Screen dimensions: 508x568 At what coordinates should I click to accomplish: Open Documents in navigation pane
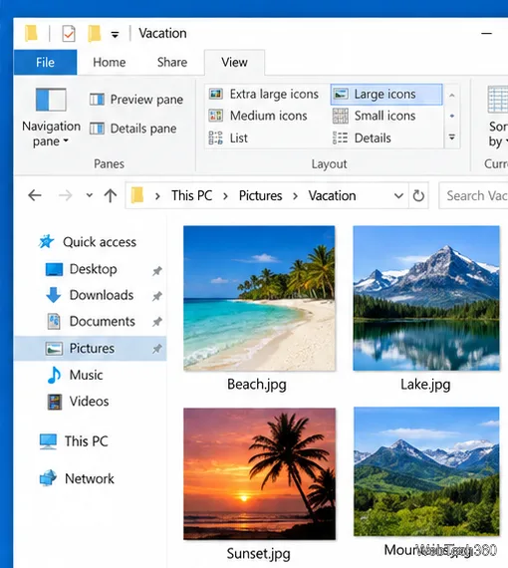pyautogui.click(x=91, y=321)
